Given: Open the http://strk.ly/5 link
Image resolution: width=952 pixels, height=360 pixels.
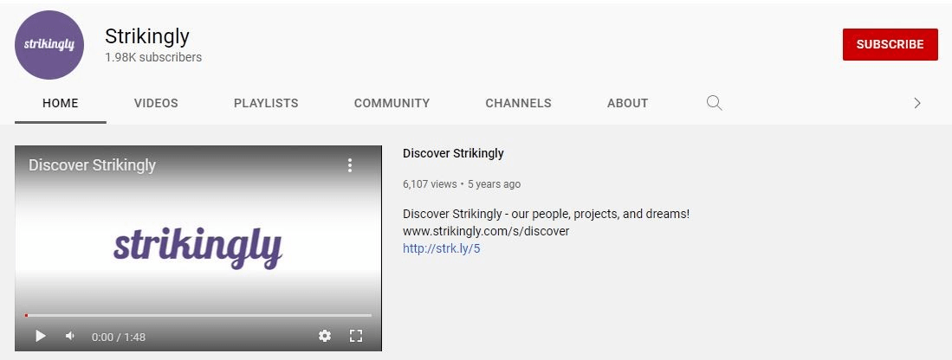Looking at the screenshot, I should pos(441,248).
